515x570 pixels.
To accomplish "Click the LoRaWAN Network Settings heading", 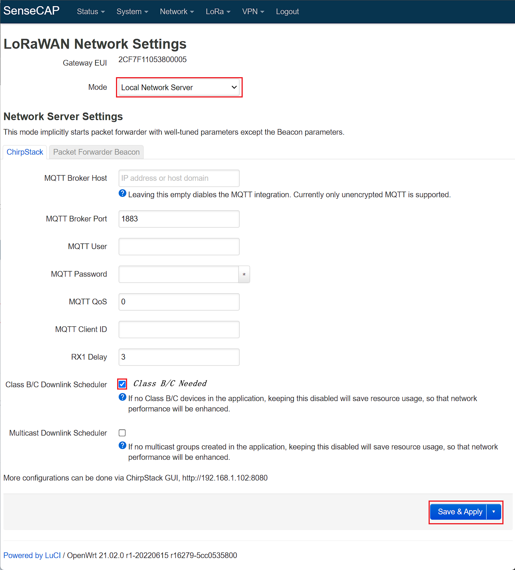I will pos(95,44).
